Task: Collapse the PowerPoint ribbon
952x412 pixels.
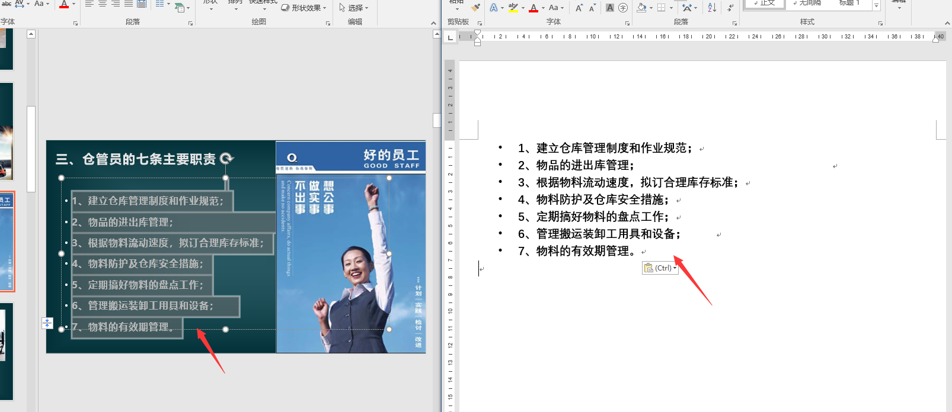Action: (x=433, y=23)
